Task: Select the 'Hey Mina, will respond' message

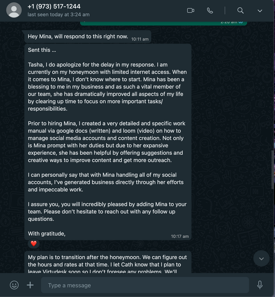Action: [x=88, y=37]
